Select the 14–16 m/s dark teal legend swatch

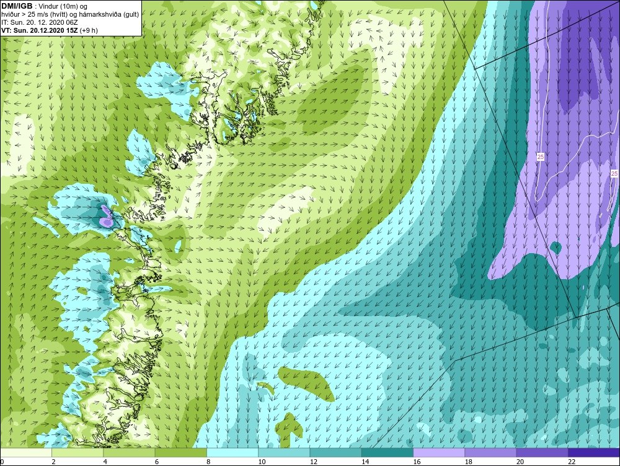[387, 452]
